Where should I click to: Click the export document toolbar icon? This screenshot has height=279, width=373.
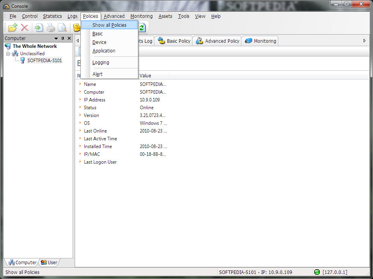39,28
